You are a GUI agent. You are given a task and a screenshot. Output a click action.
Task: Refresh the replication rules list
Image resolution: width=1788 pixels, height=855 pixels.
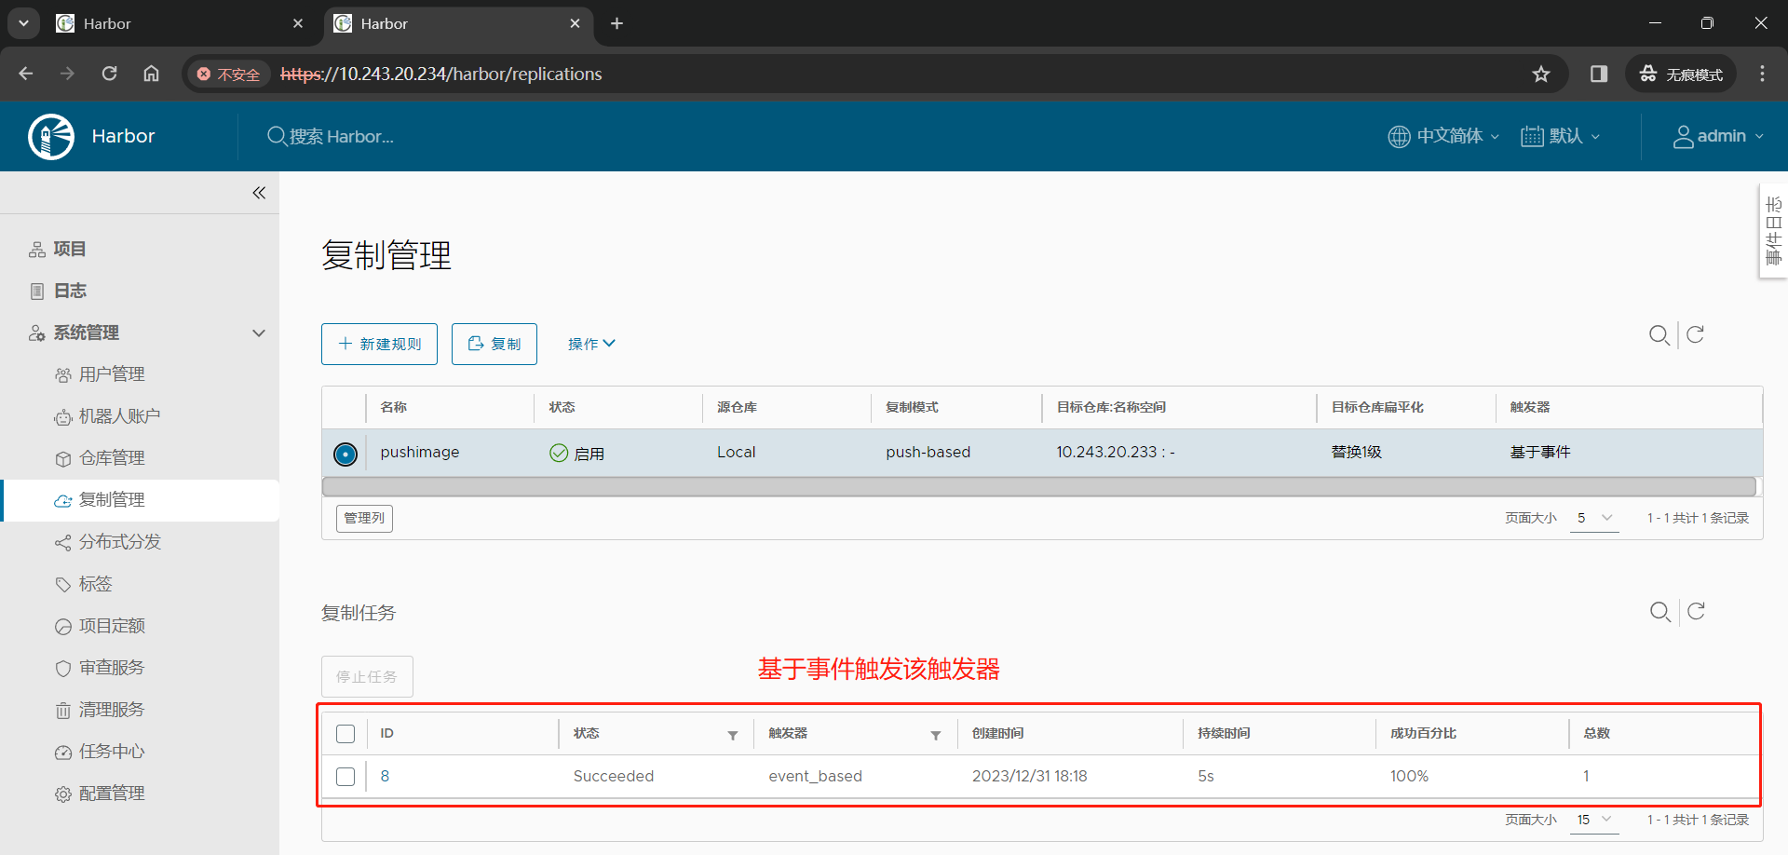pyautogui.click(x=1695, y=334)
